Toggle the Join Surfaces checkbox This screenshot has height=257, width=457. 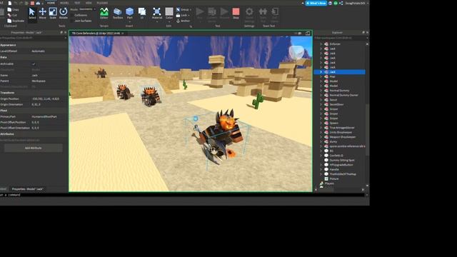click(x=72, y=21)
